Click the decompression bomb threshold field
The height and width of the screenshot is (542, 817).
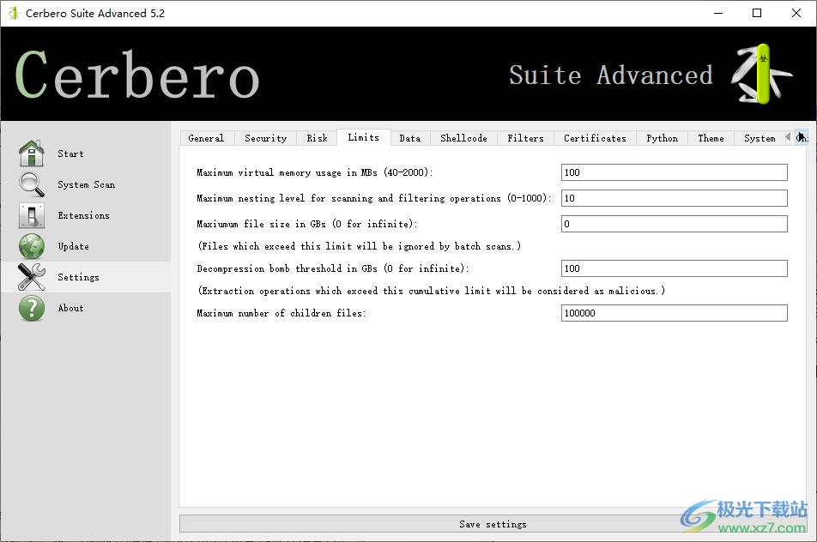coord(674,268)
